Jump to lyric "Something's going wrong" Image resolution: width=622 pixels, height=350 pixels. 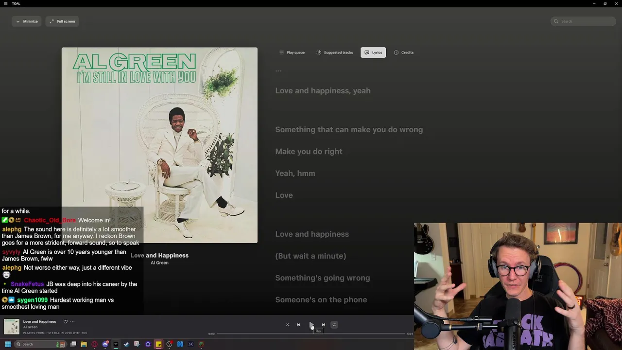coord(322,278)
